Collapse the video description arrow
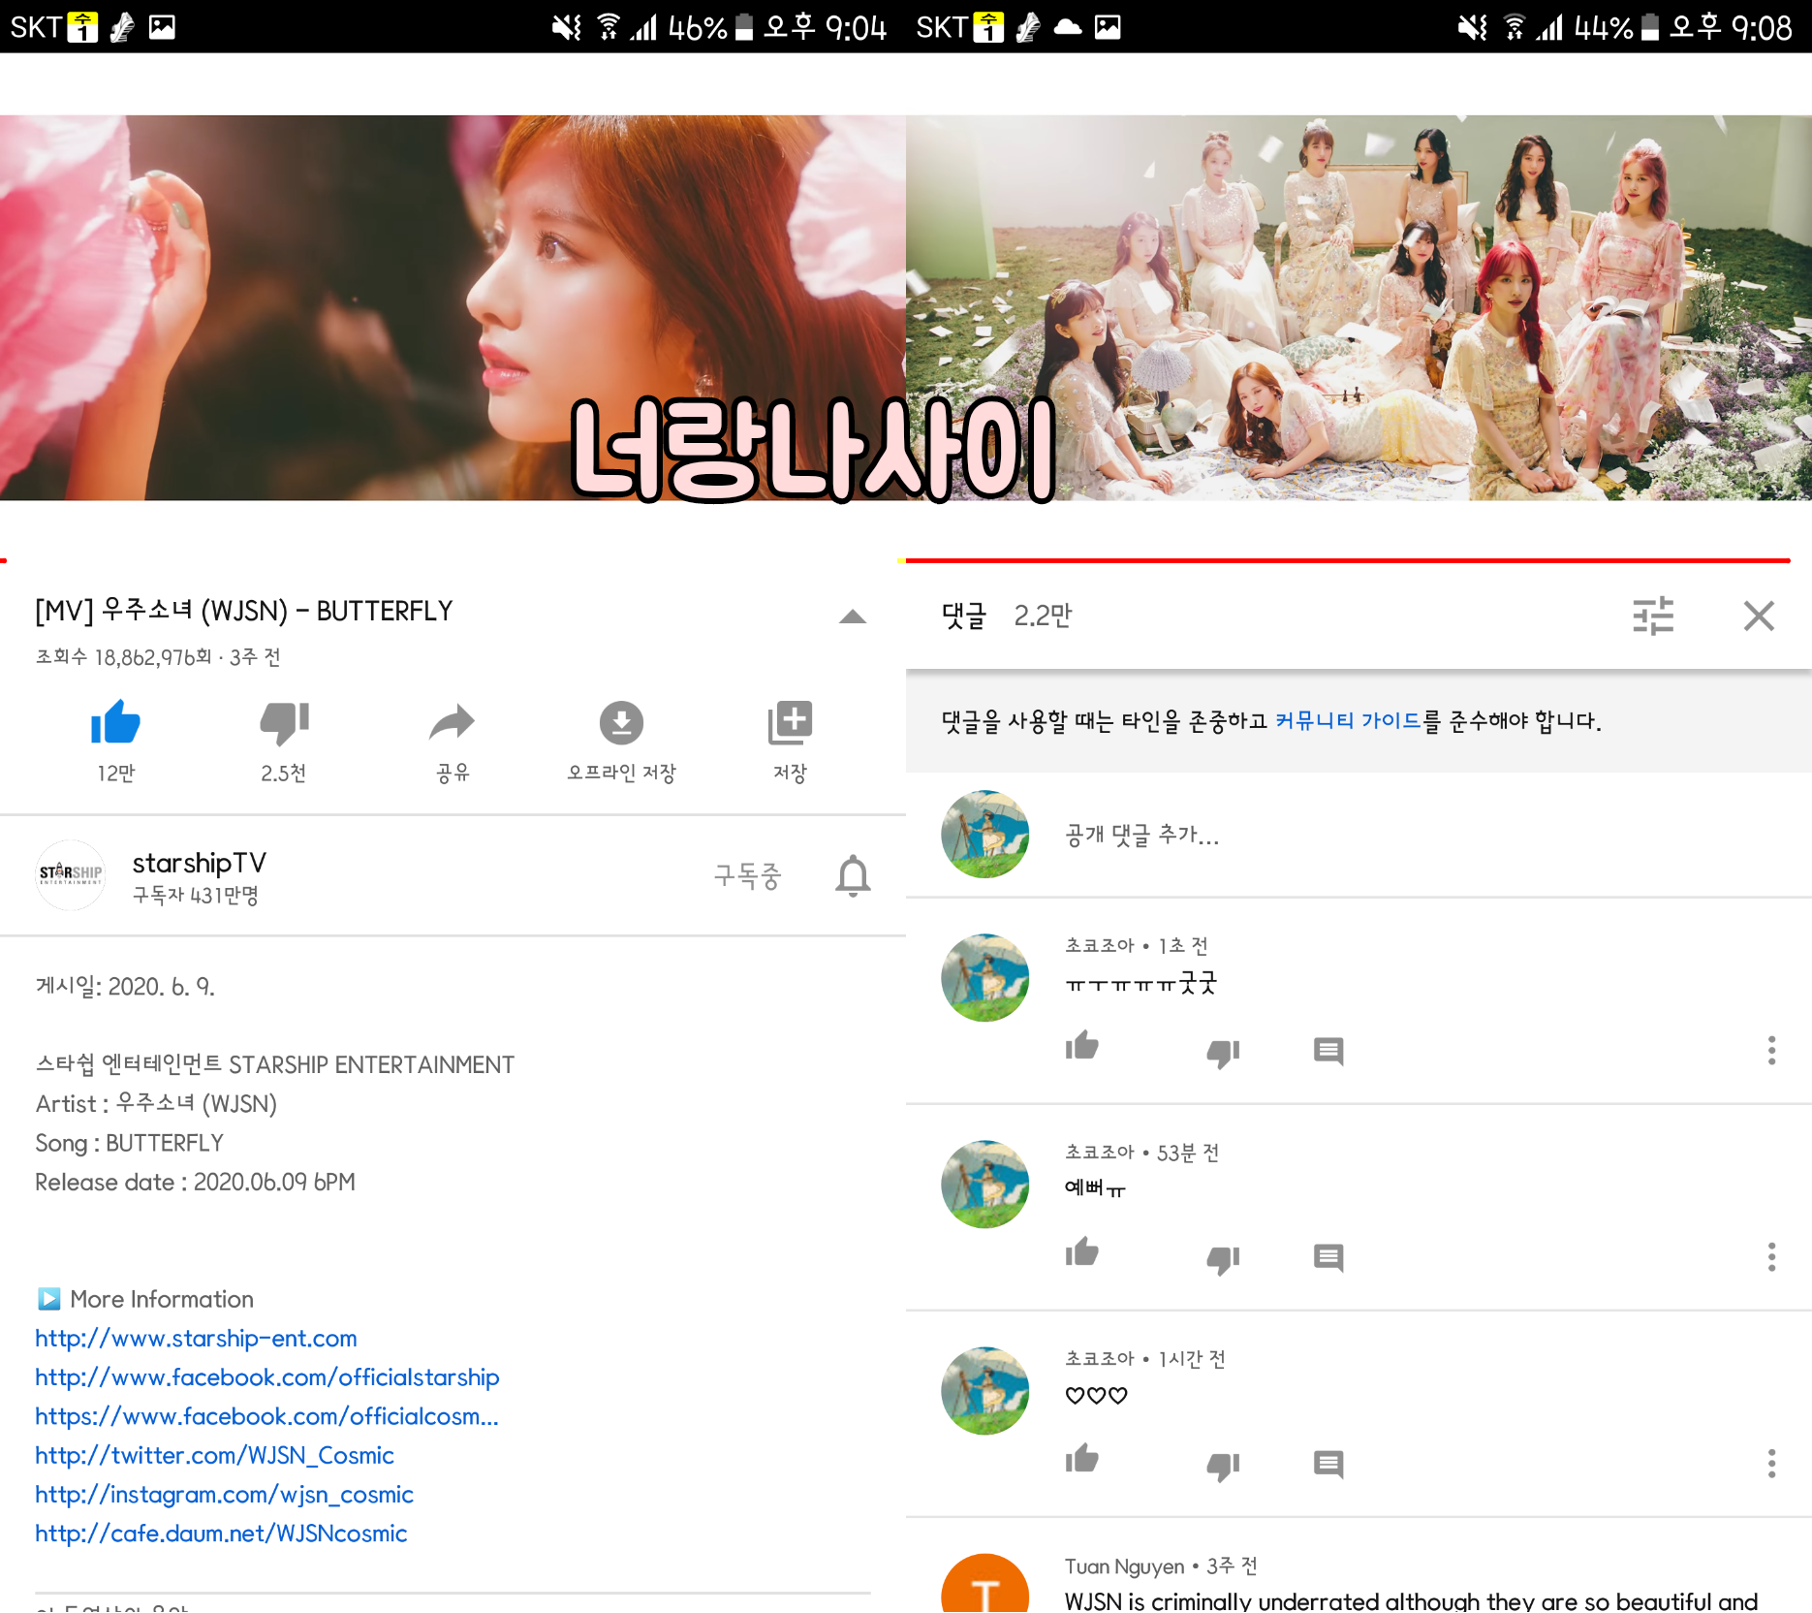This screenshot has width=1812, height=1613. (853, 617)
